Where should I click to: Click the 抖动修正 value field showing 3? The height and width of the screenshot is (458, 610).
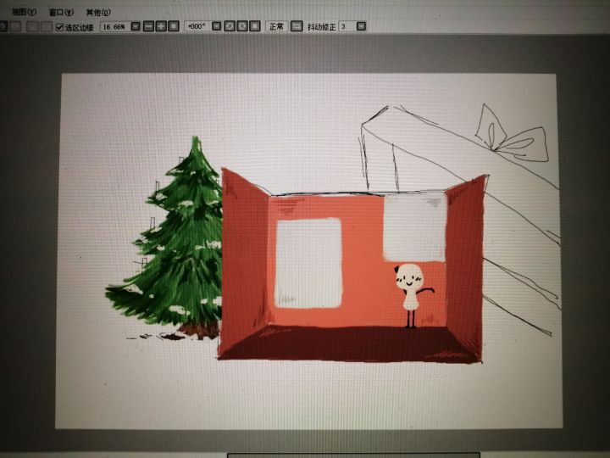(347, 26)
